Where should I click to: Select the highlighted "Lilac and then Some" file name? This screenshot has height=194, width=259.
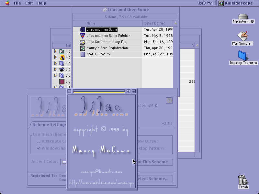click(x=102, y=29)
